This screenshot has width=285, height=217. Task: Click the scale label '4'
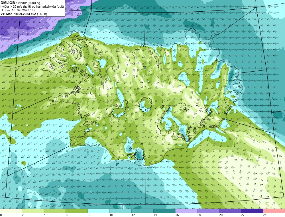click(45, 215)
